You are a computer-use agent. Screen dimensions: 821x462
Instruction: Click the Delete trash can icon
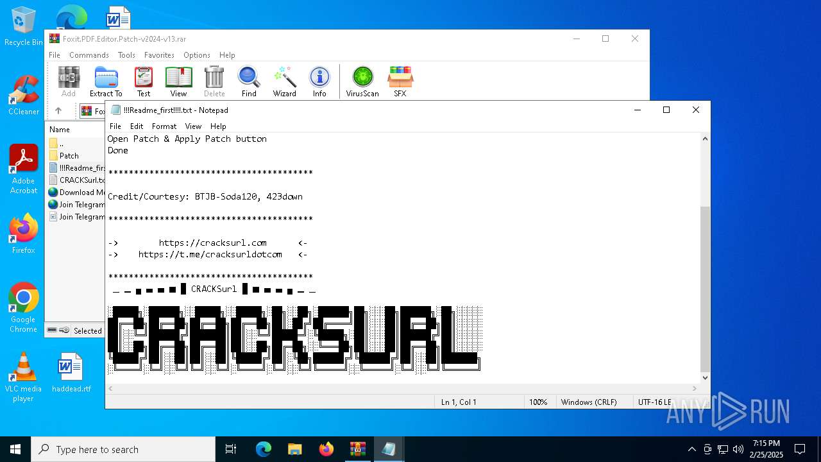coord(214,81)
